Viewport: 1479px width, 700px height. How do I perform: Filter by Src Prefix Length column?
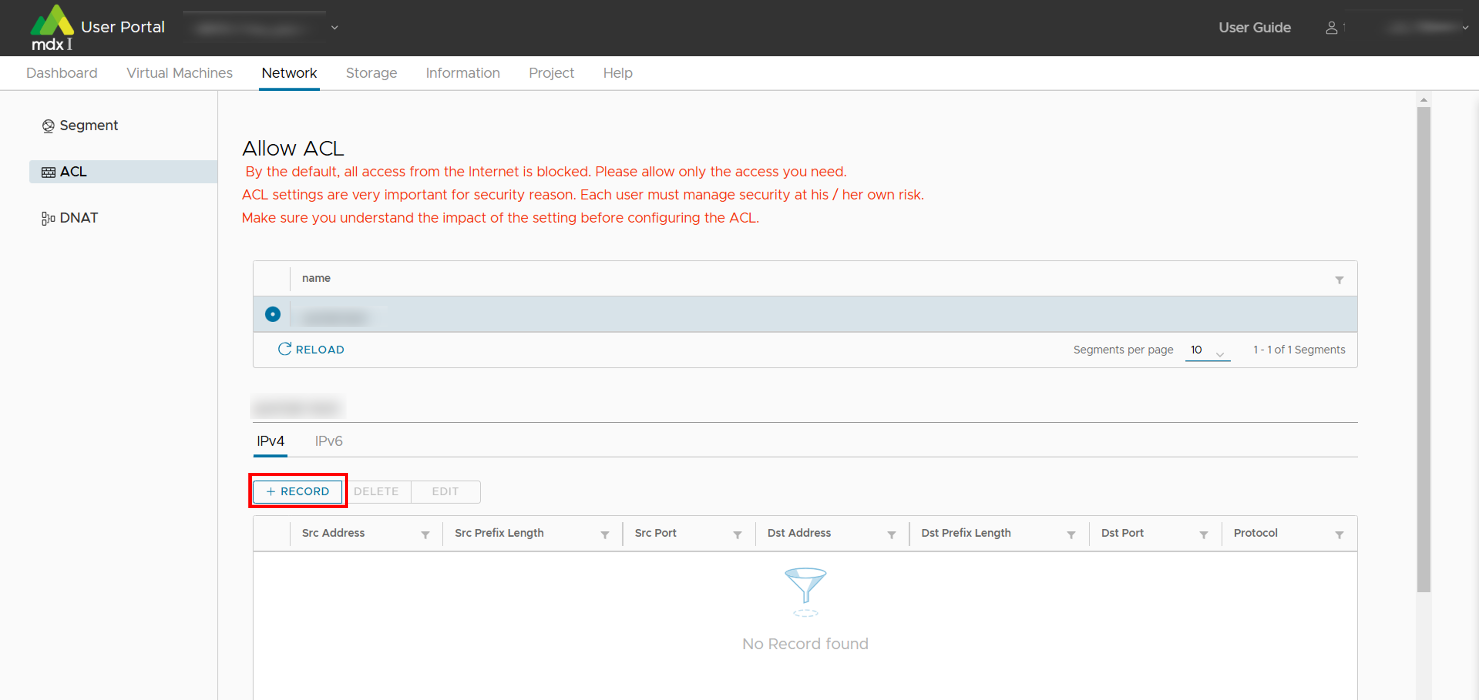(605, 534)
